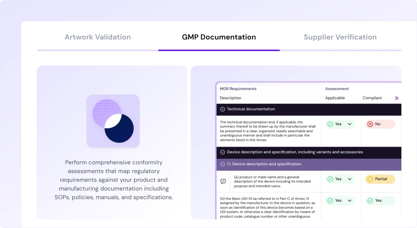The width and height of the screenshot is (417, 228).
Task: Click the check icon in the final Yes compliant badge
Action: click(370, 200)
